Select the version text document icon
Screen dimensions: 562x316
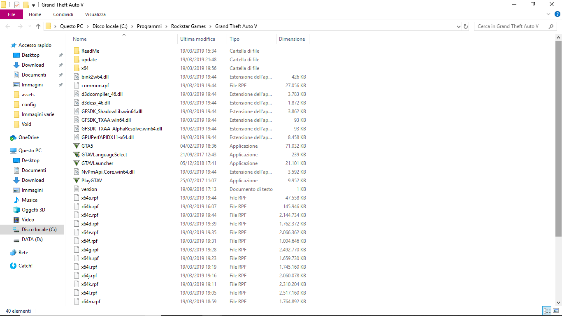pos(77,189)
